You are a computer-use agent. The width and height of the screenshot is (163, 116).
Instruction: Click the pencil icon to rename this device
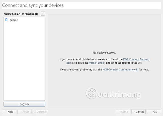pyautogui.click(x=43, y=14)
